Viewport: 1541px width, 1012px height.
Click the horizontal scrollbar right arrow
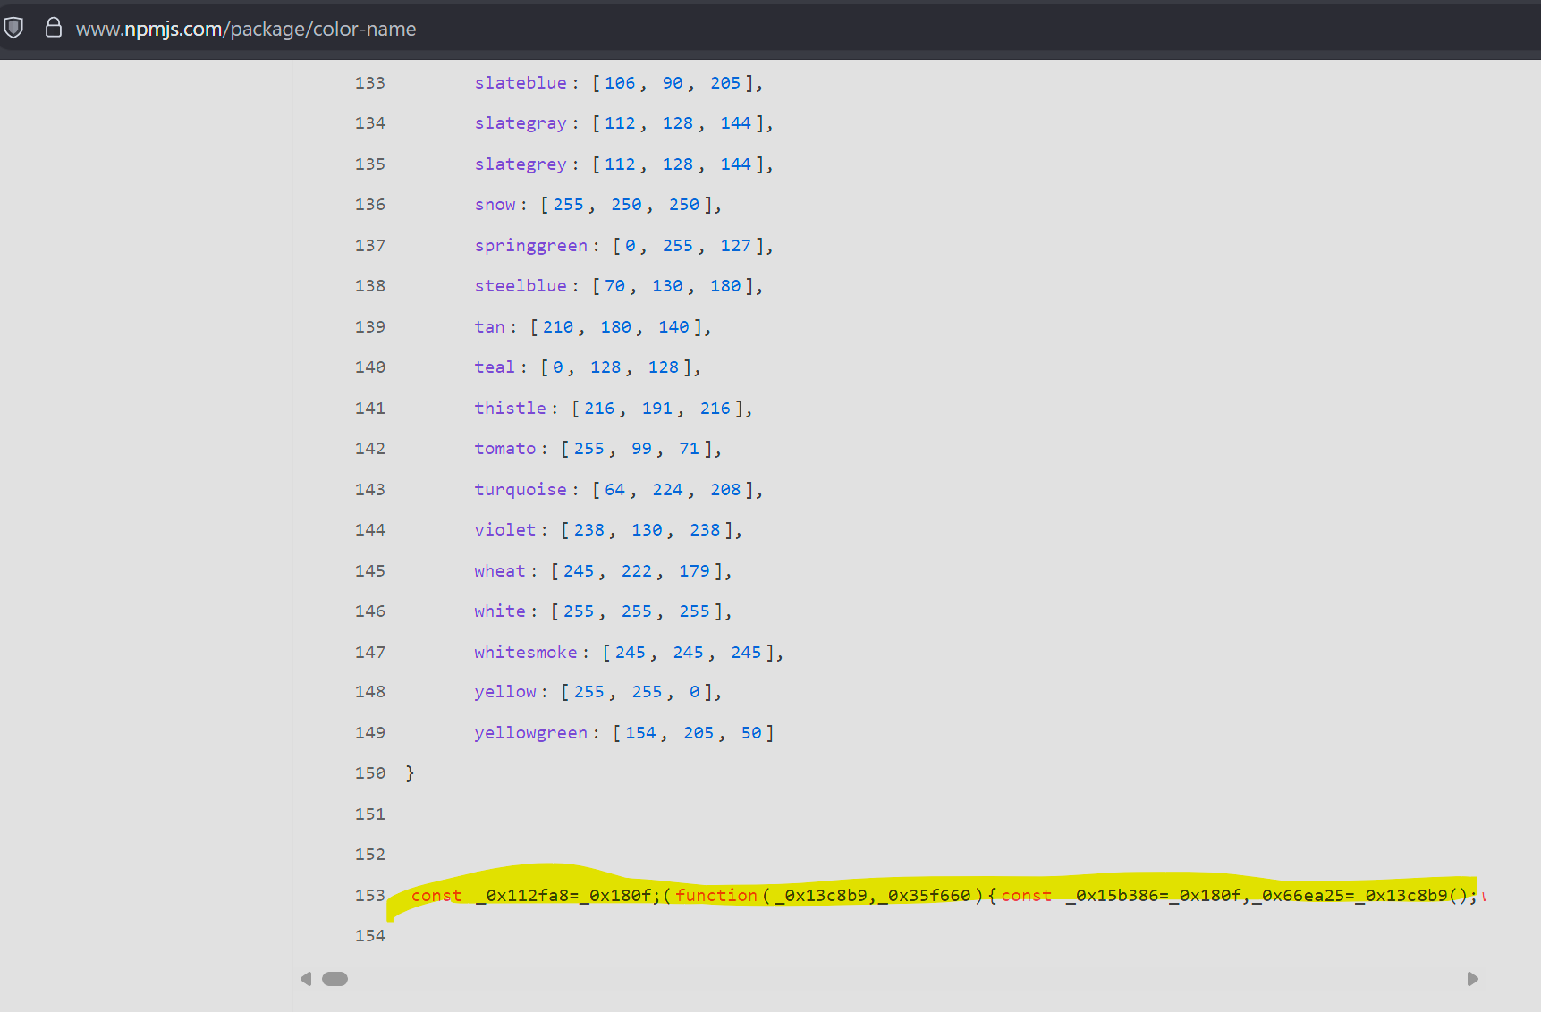click(x=1472, y=979)
